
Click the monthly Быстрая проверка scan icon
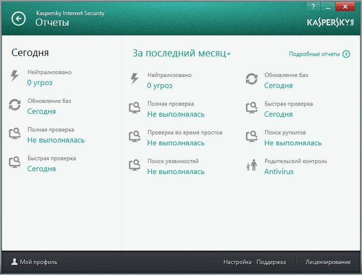(x=252, y=107)
